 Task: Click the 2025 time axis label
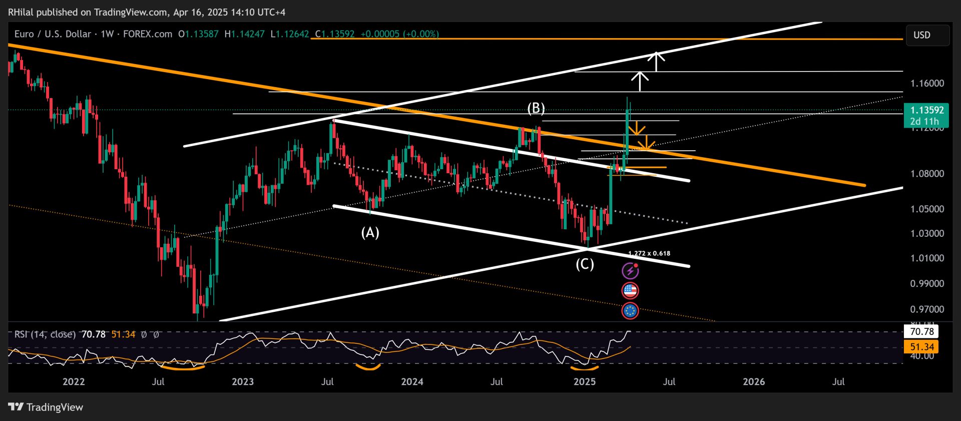(585, 381)
